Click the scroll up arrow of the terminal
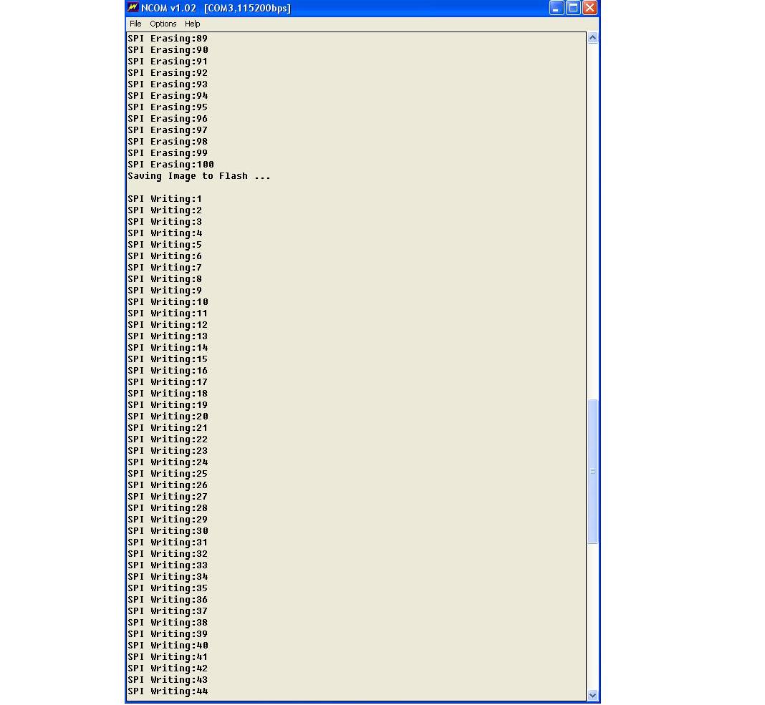 pos(592,38)
